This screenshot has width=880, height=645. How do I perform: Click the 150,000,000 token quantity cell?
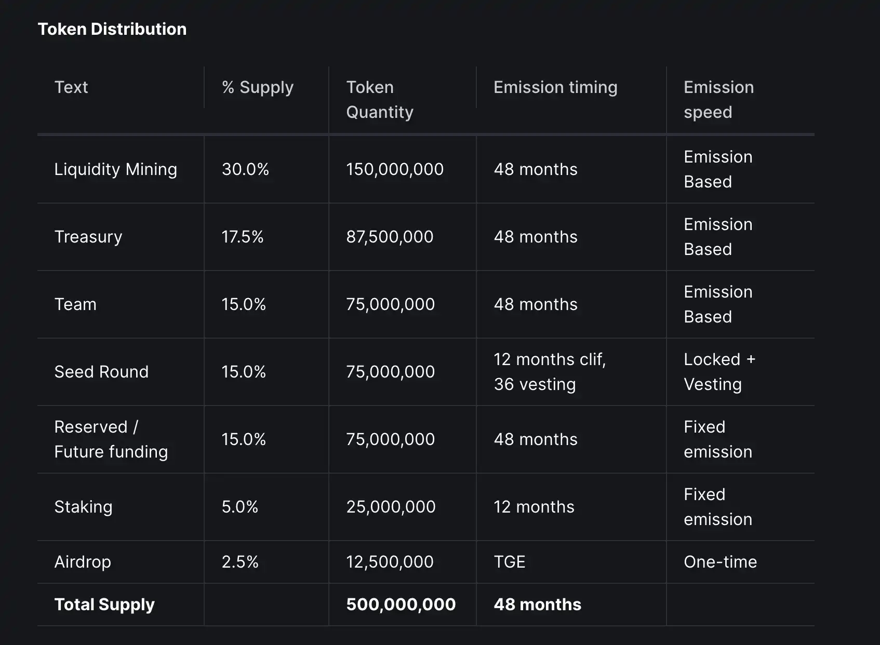tap(395, 169)
